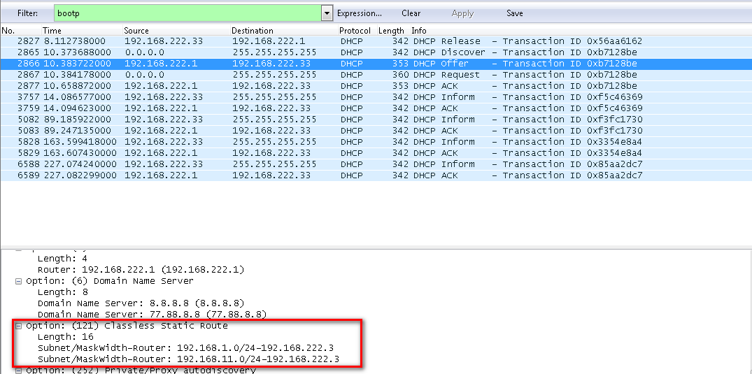
Task: Collapse Option (121) Classless Static Route node
Action: tap(19, 326)
